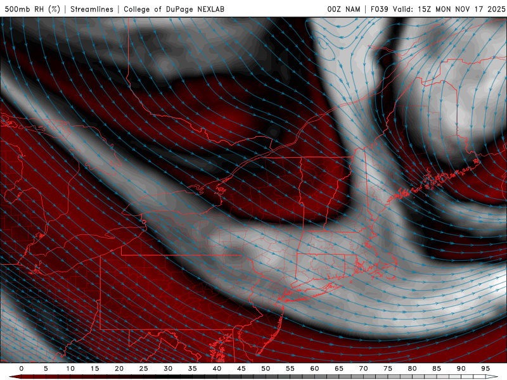This screenshot has height=380, width=507.
Task: Select the "Streamlines" label in the header
Action: coord(92,9)
